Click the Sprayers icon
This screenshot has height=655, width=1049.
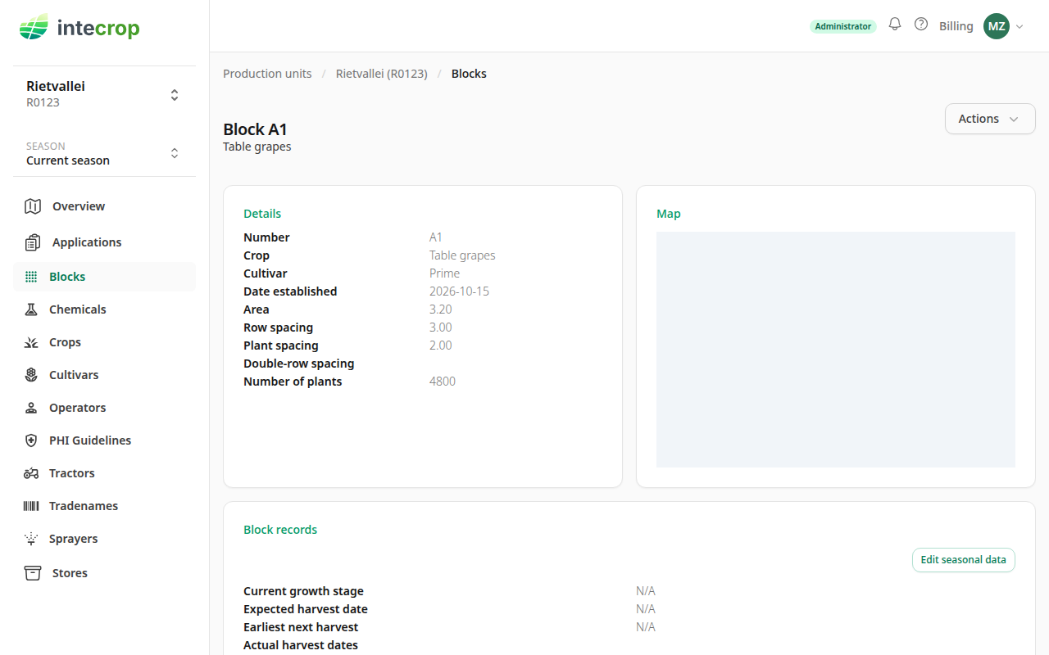point(31,539)
